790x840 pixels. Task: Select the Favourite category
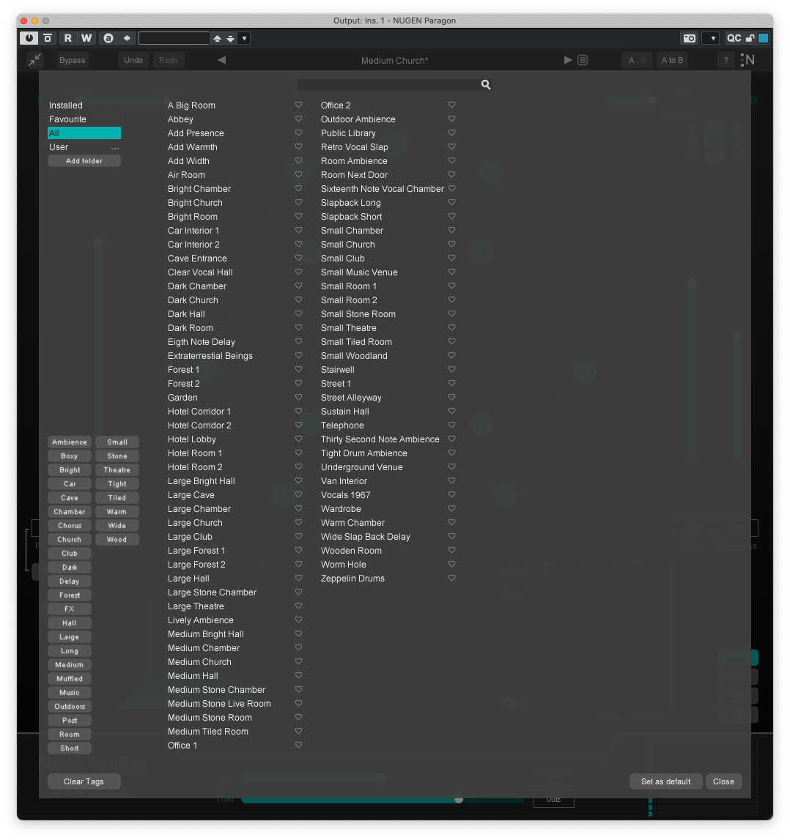tap(67, 119)
